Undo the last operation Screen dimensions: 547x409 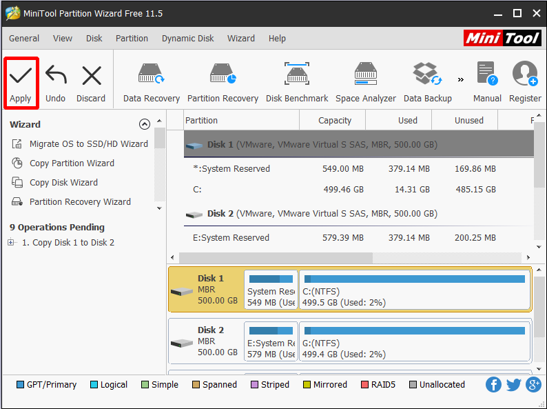pos(56,84)
